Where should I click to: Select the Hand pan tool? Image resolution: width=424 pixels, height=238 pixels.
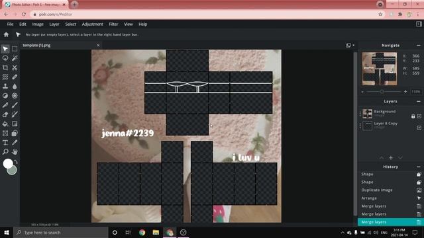point(15,151)
